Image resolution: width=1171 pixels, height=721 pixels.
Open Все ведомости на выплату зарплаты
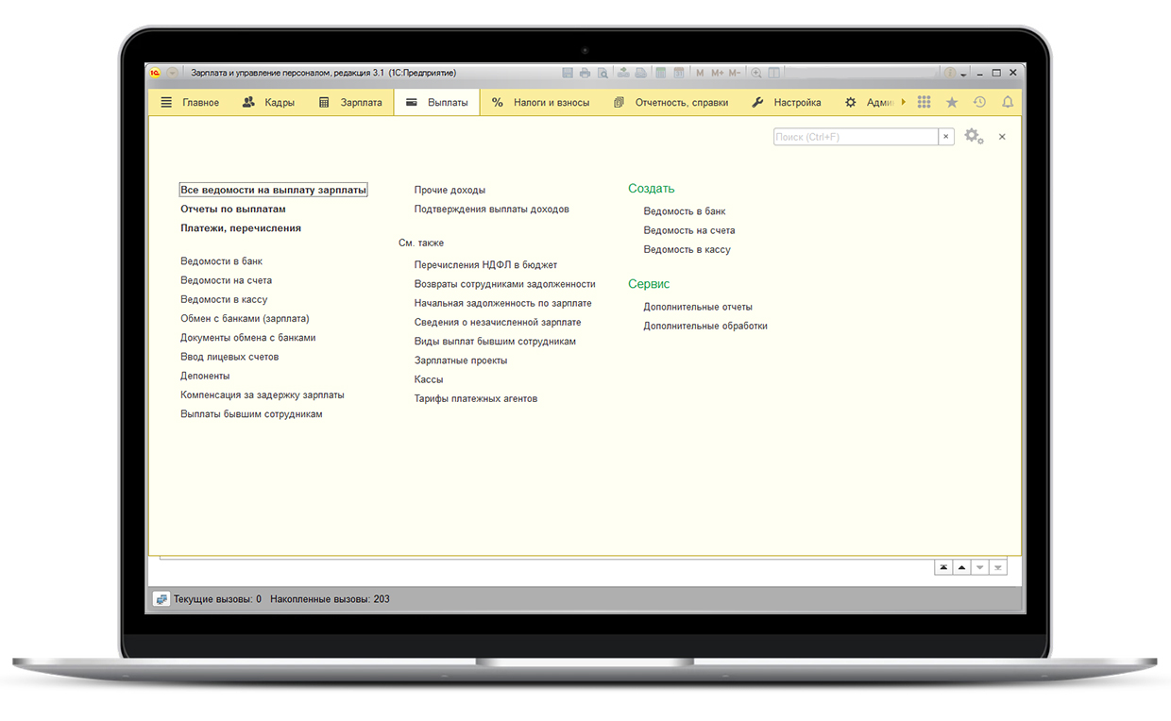(273, 190)
